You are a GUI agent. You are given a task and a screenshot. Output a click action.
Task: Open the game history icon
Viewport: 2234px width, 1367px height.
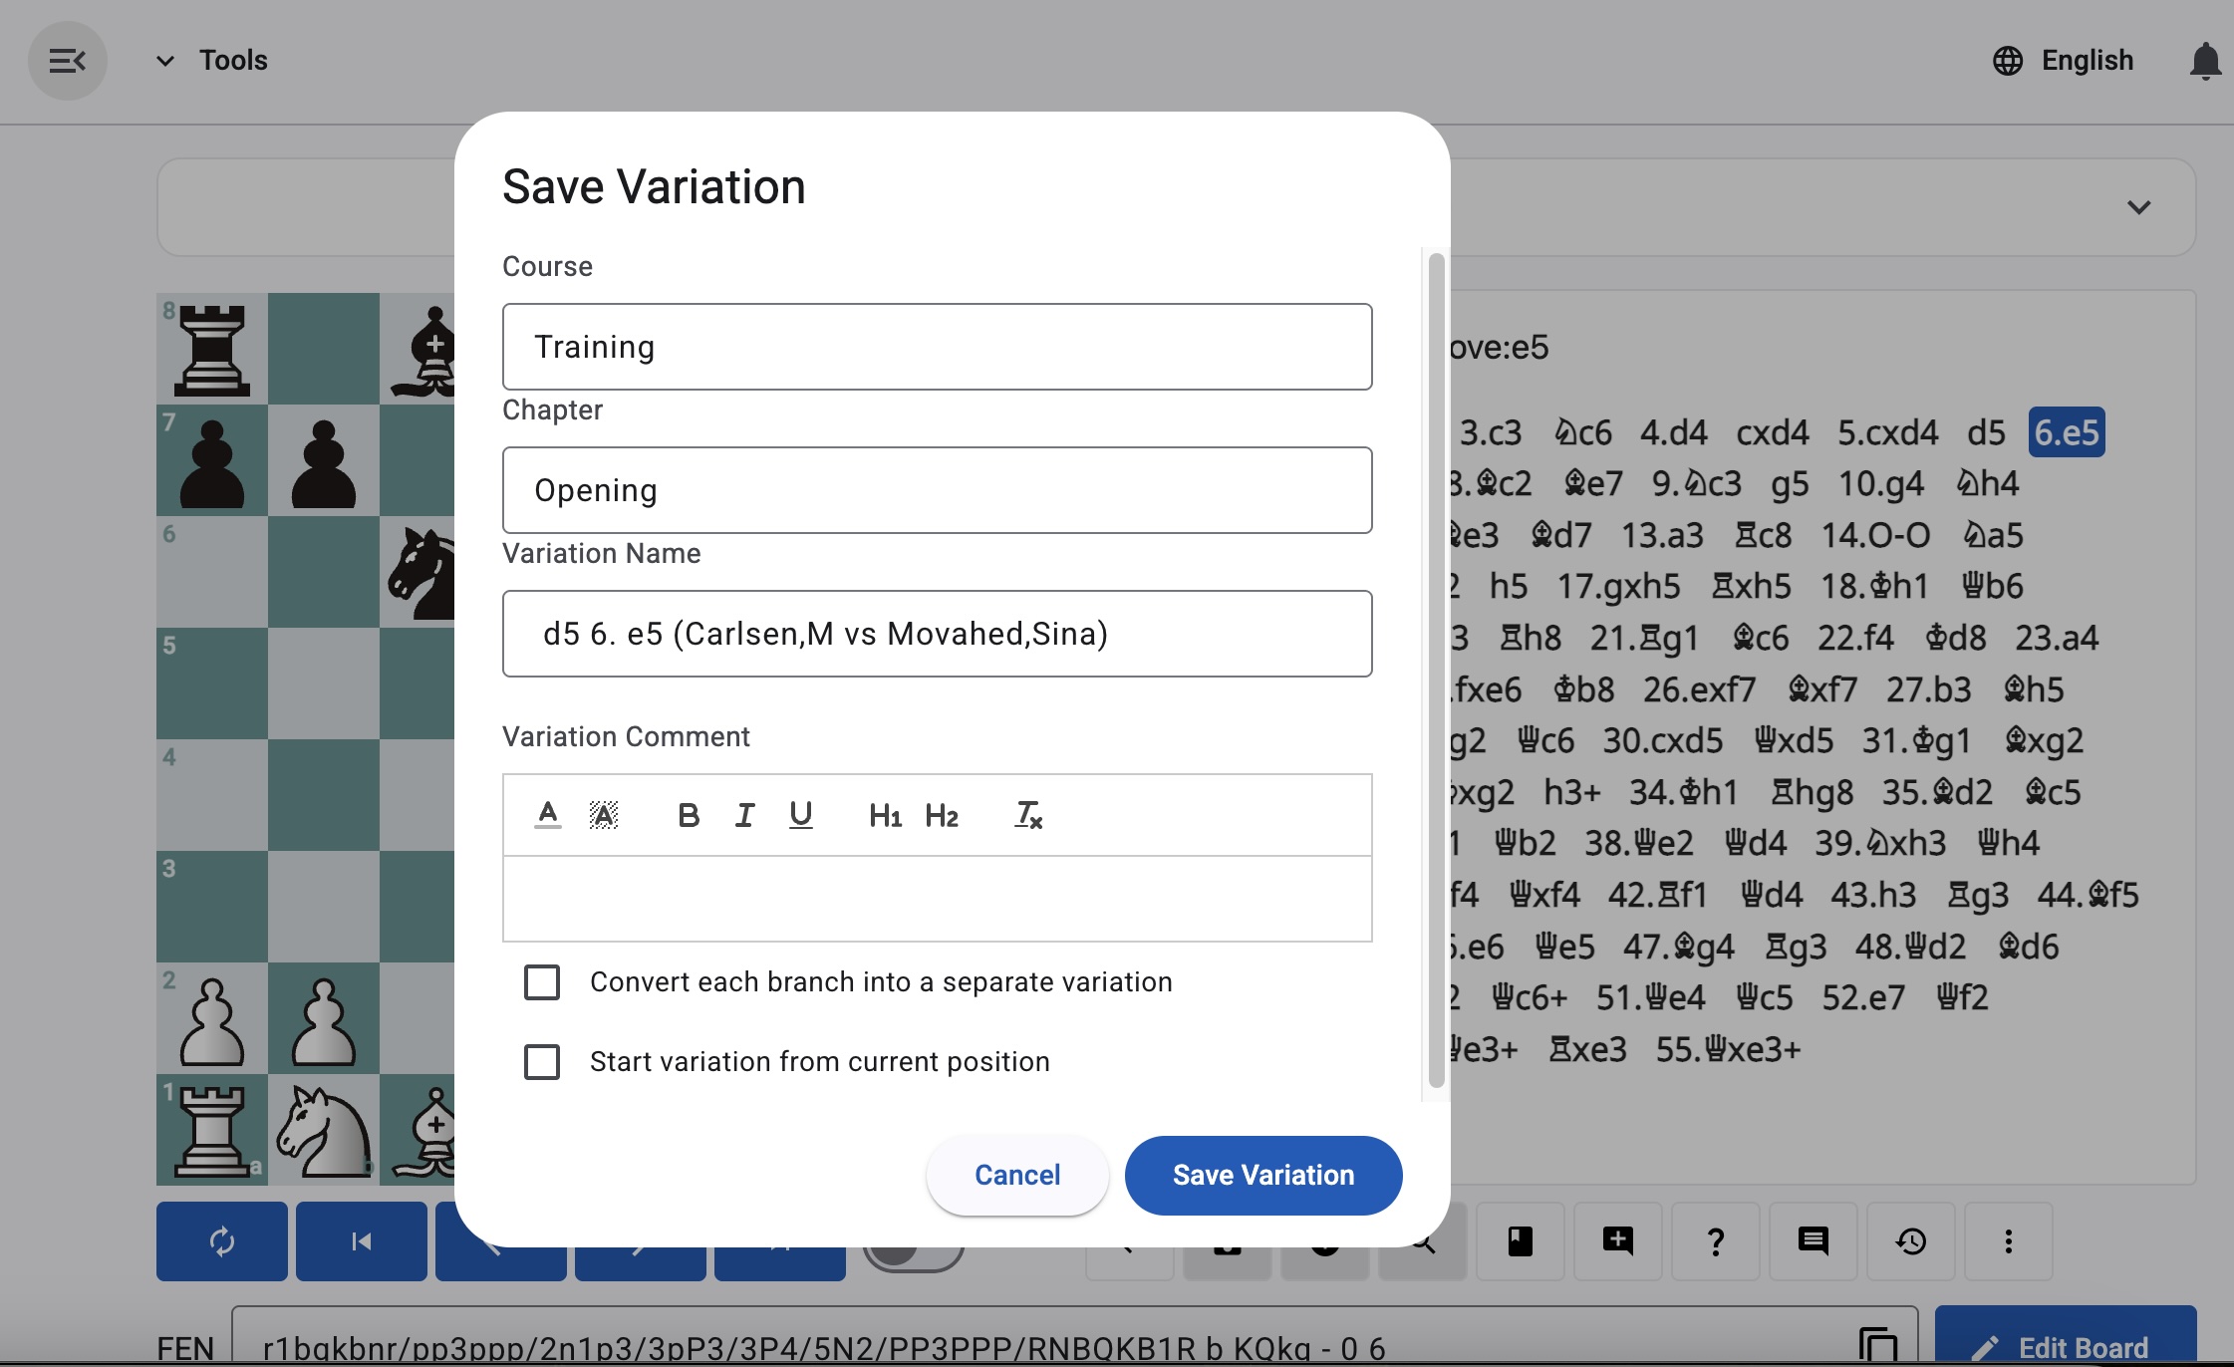pos(1911,1240)
